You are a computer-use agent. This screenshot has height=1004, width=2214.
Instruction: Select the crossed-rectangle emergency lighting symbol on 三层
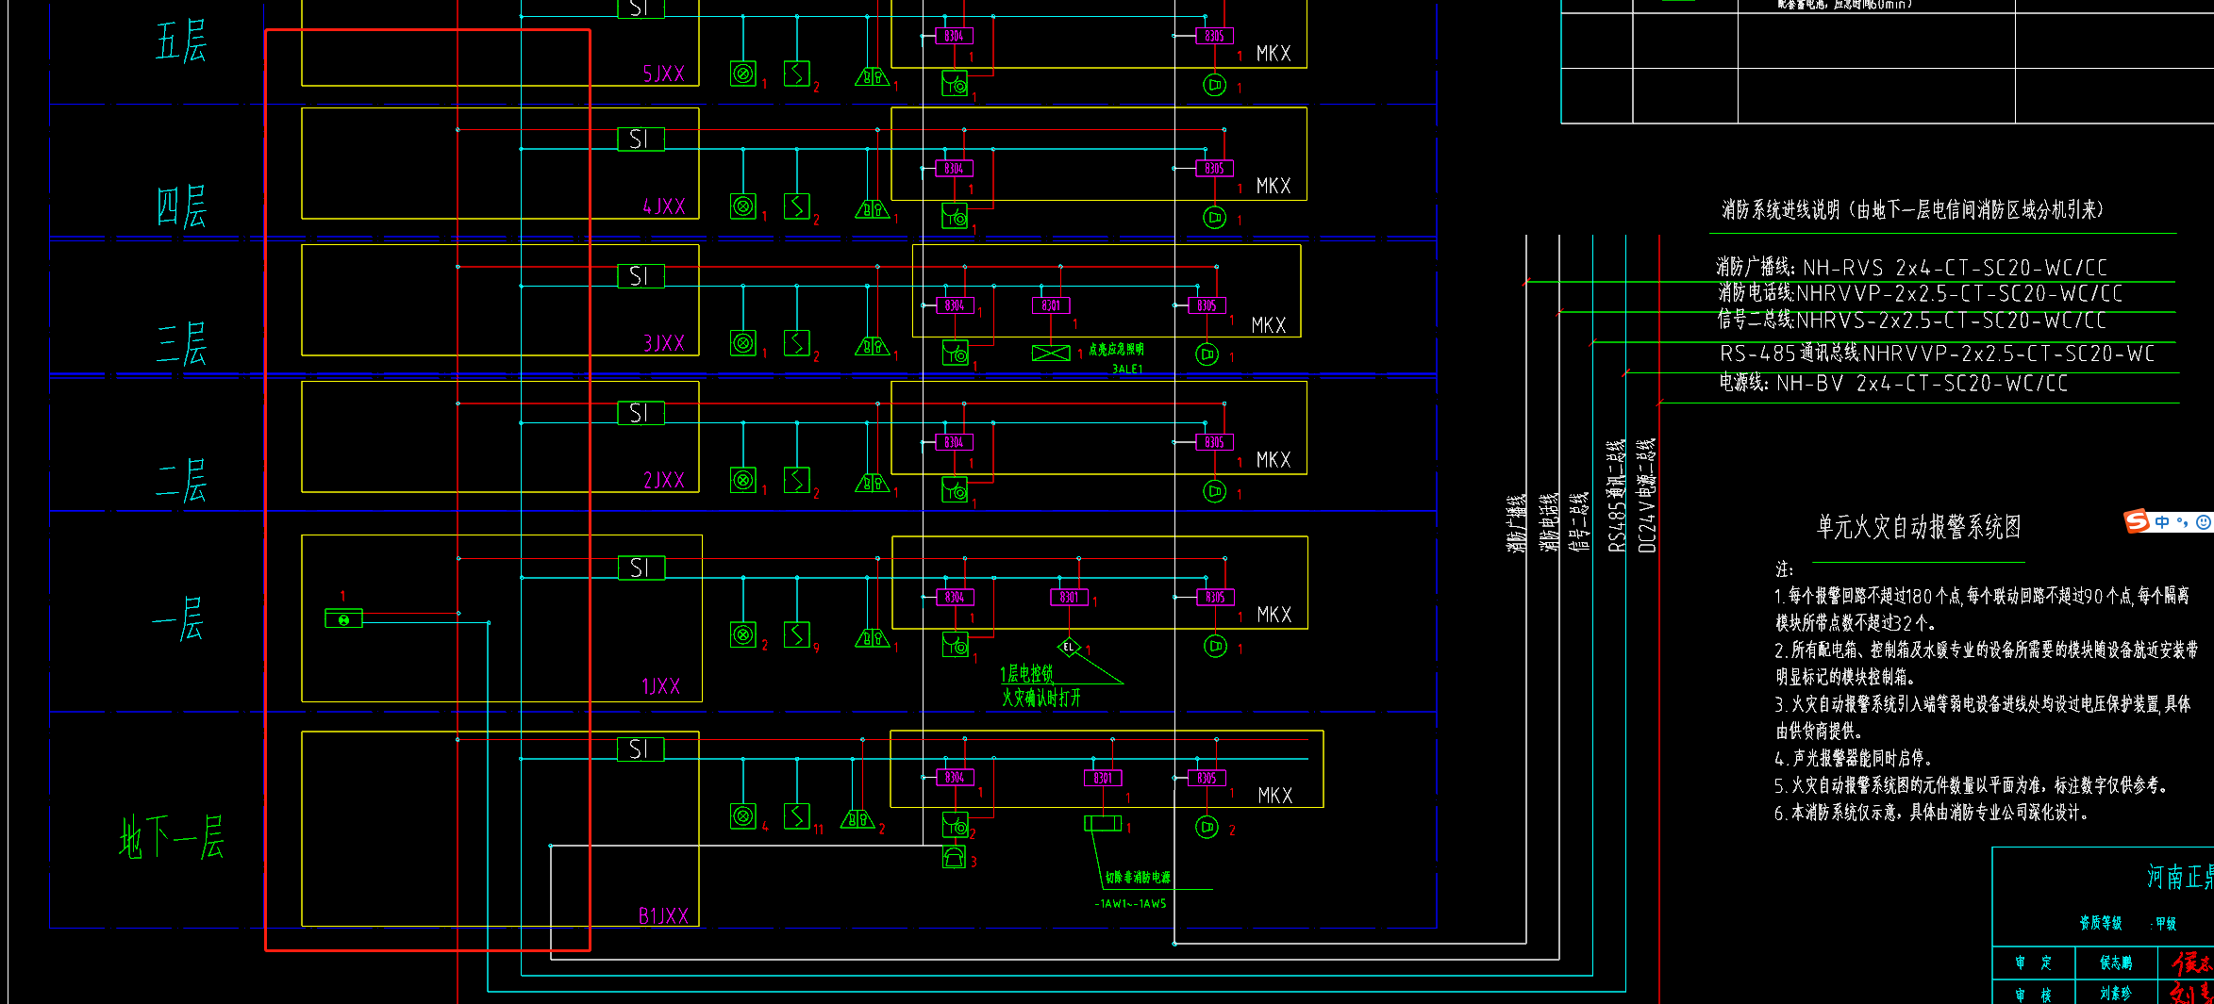(1051, 354)
